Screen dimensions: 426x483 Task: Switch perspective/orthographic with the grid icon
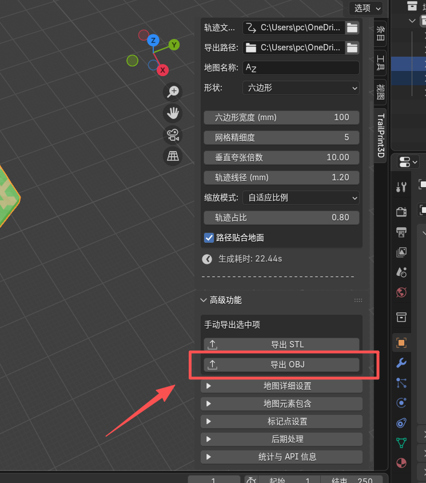click(173, 156)
